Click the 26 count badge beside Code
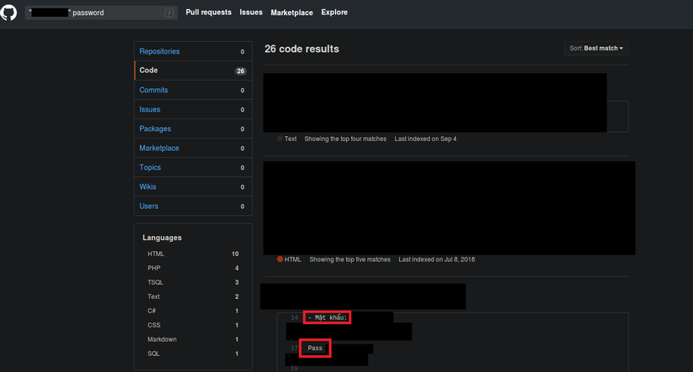The width and height of the screenshot is (693, 372). [240, 71]
